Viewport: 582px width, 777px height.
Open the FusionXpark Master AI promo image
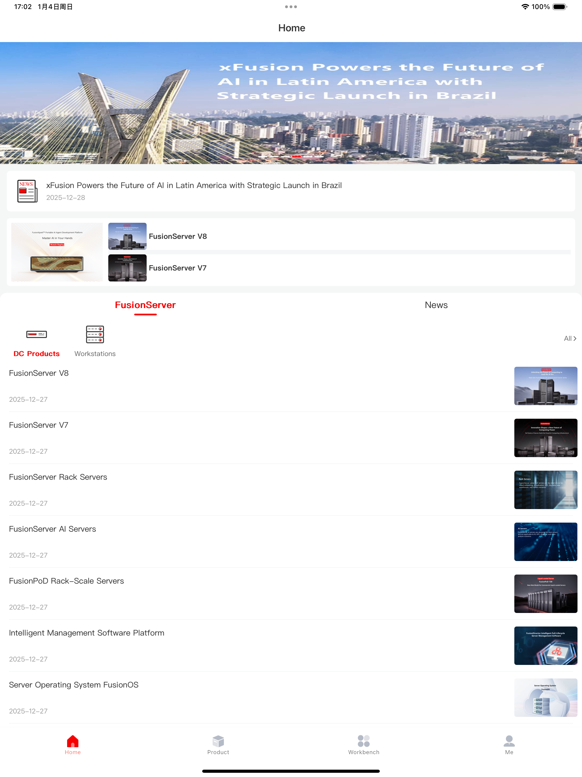(x=57, y=252)
